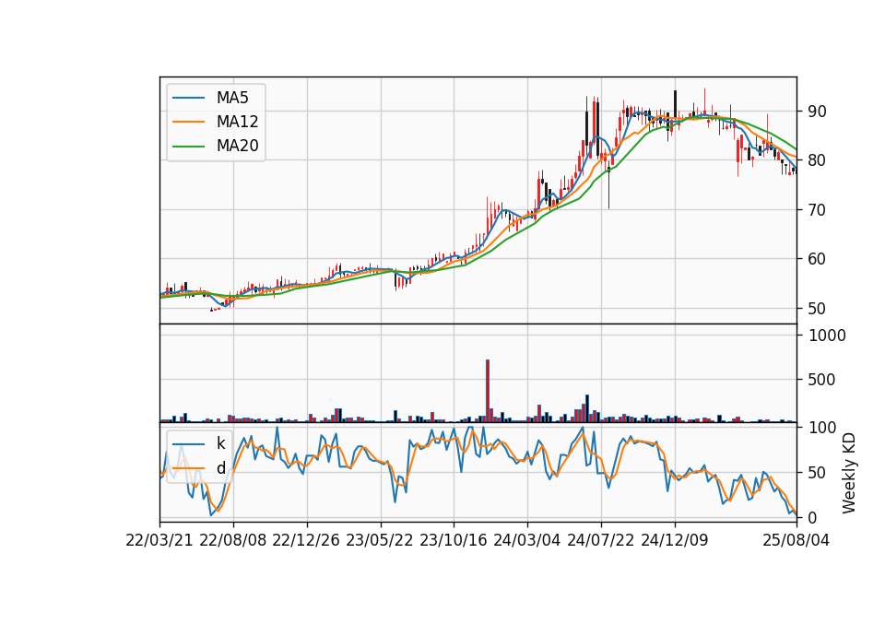Click the 23/10/16 date tick label
Screen dimensions: 885x636
coord(454,540)
